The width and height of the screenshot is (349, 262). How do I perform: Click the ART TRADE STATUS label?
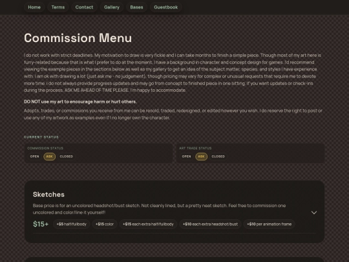click(195, 148)
